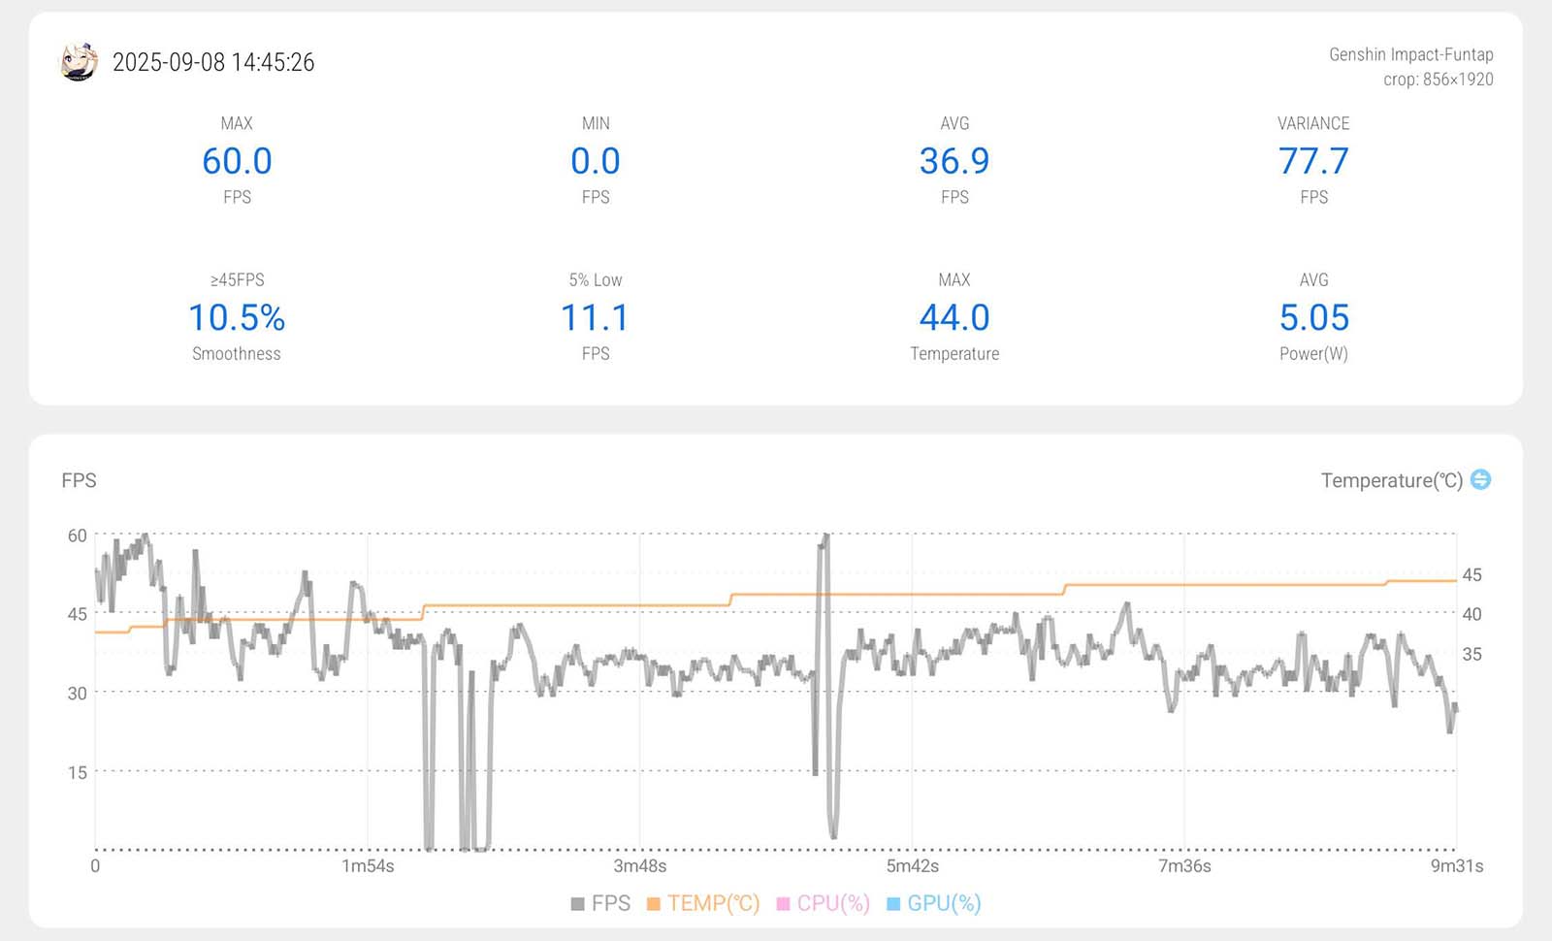The height and width of the screenshot is (941, 1552).
Task: Click the MIN FPS value 0.0
Action: 596,161
